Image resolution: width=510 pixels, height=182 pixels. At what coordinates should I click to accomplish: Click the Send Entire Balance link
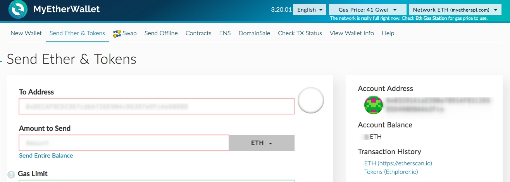(46, 156)
